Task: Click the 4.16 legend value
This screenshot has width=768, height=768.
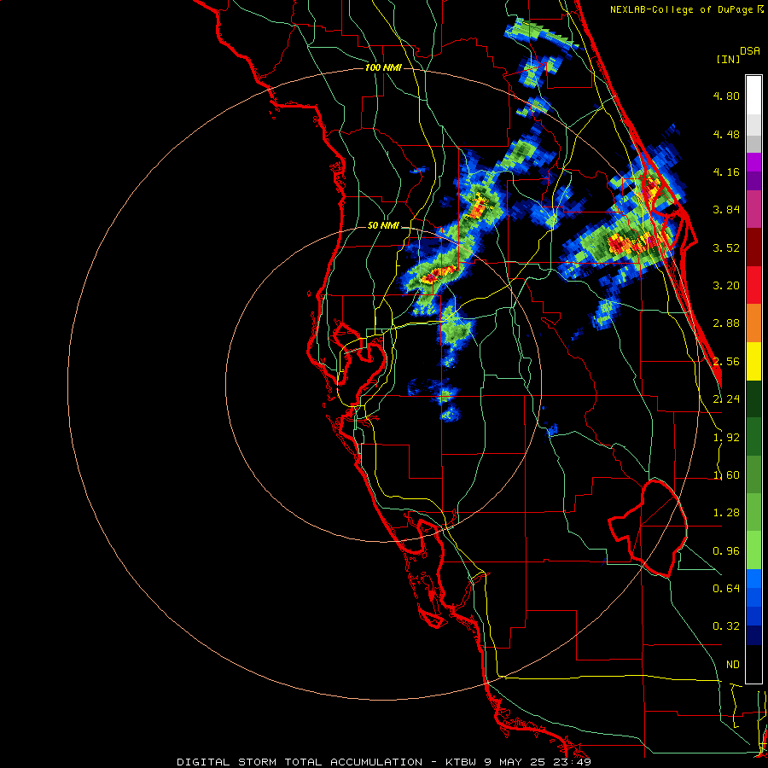Action: [726, 172]
